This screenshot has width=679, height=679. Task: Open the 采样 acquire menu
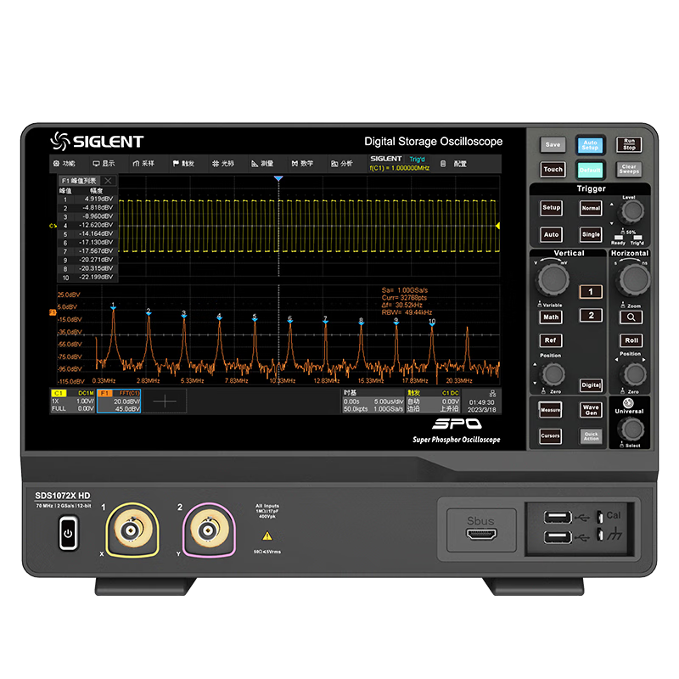[x=143, y=164]
